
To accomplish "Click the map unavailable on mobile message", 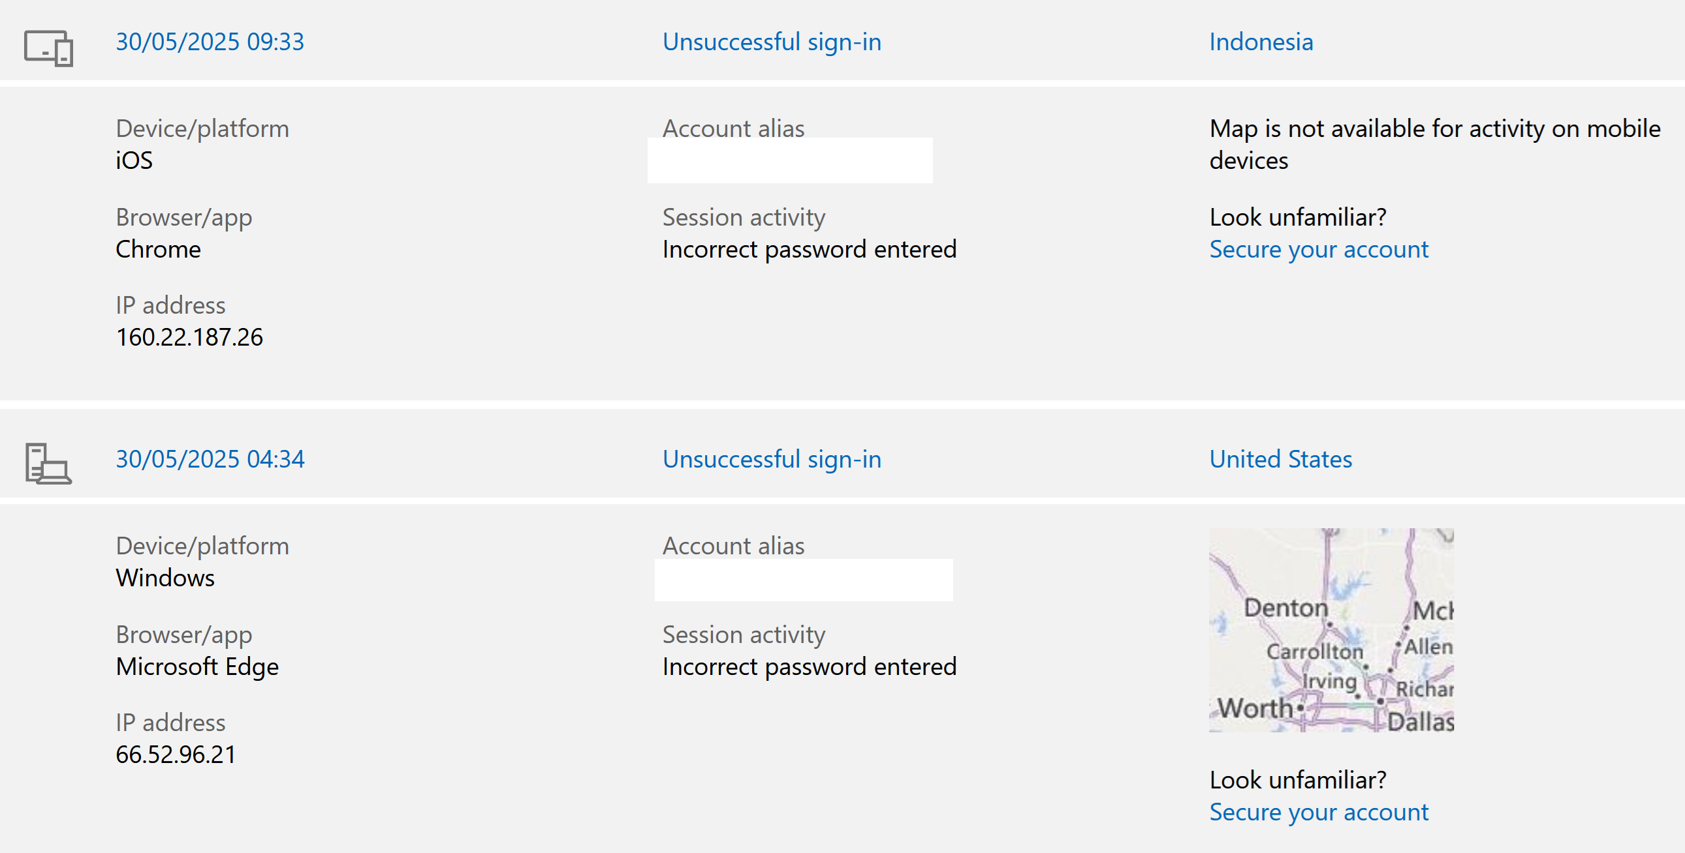I will click(1434, 145).
